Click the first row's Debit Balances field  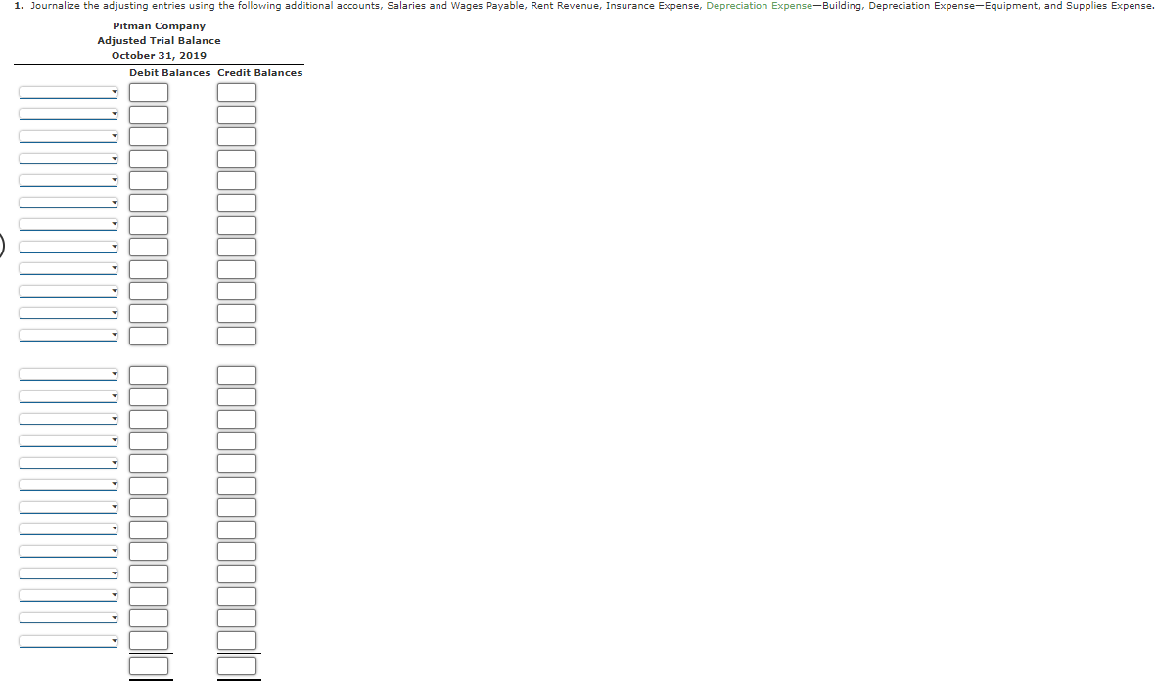point(149,92)
